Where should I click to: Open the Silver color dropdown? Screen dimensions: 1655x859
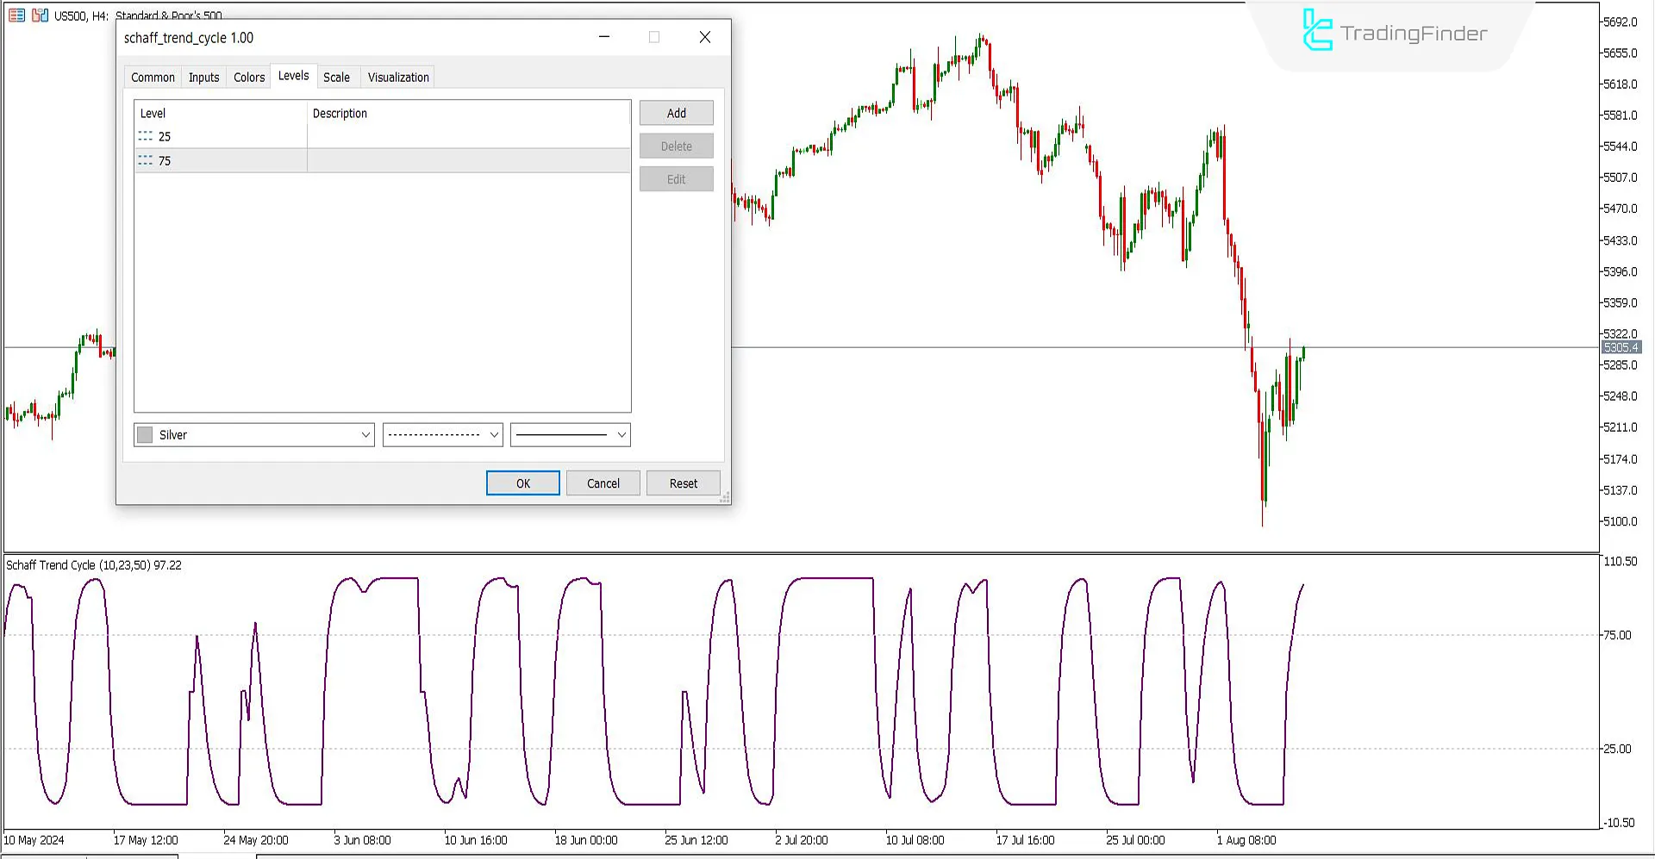pyautogui.click(x=365, y=435)
